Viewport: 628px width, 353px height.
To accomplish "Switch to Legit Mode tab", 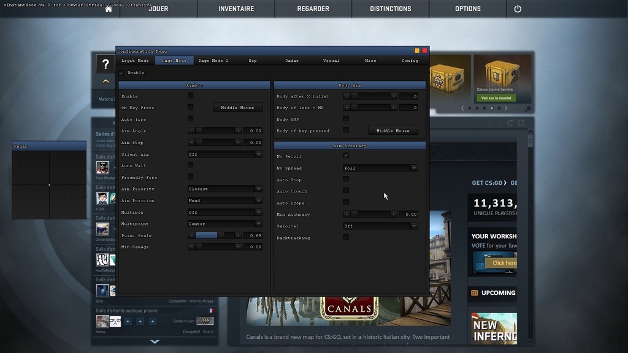I will pos(135,61).
